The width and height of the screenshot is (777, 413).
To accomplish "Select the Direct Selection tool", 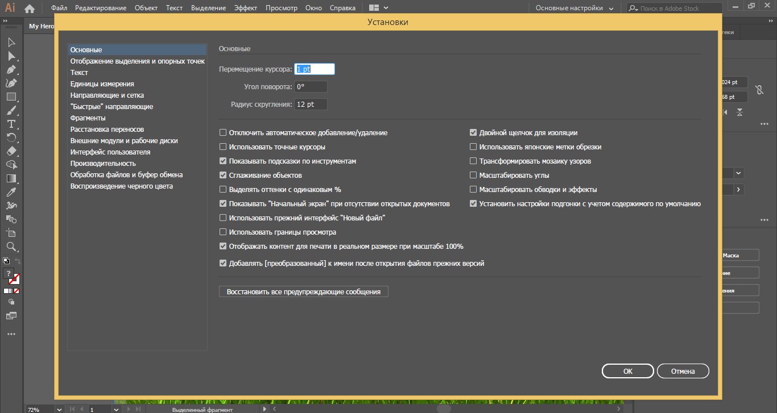I will [11, 56].
